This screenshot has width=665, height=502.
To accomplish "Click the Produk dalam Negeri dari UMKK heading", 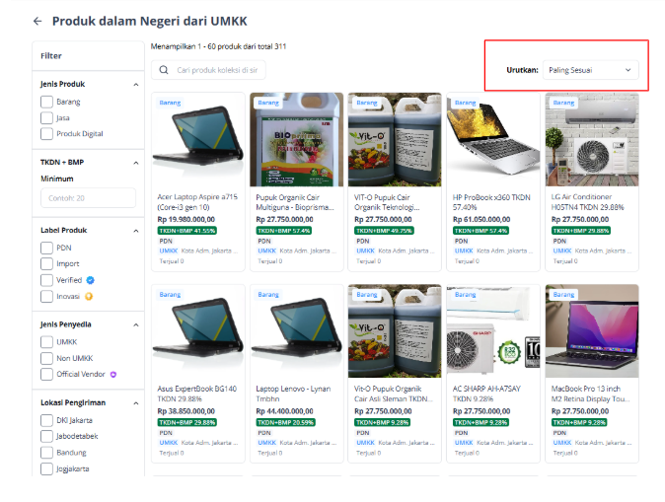I will point(149,21).
